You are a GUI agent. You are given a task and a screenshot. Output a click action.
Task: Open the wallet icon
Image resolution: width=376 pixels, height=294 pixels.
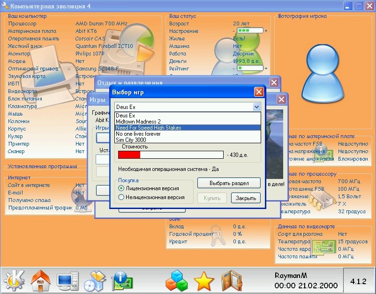point(231,280)
